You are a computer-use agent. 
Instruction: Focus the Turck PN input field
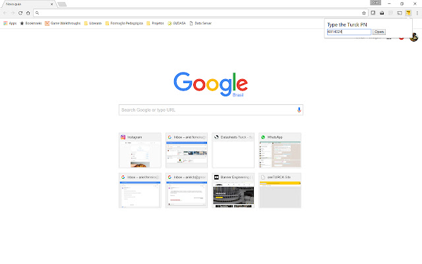click(349, 32)
